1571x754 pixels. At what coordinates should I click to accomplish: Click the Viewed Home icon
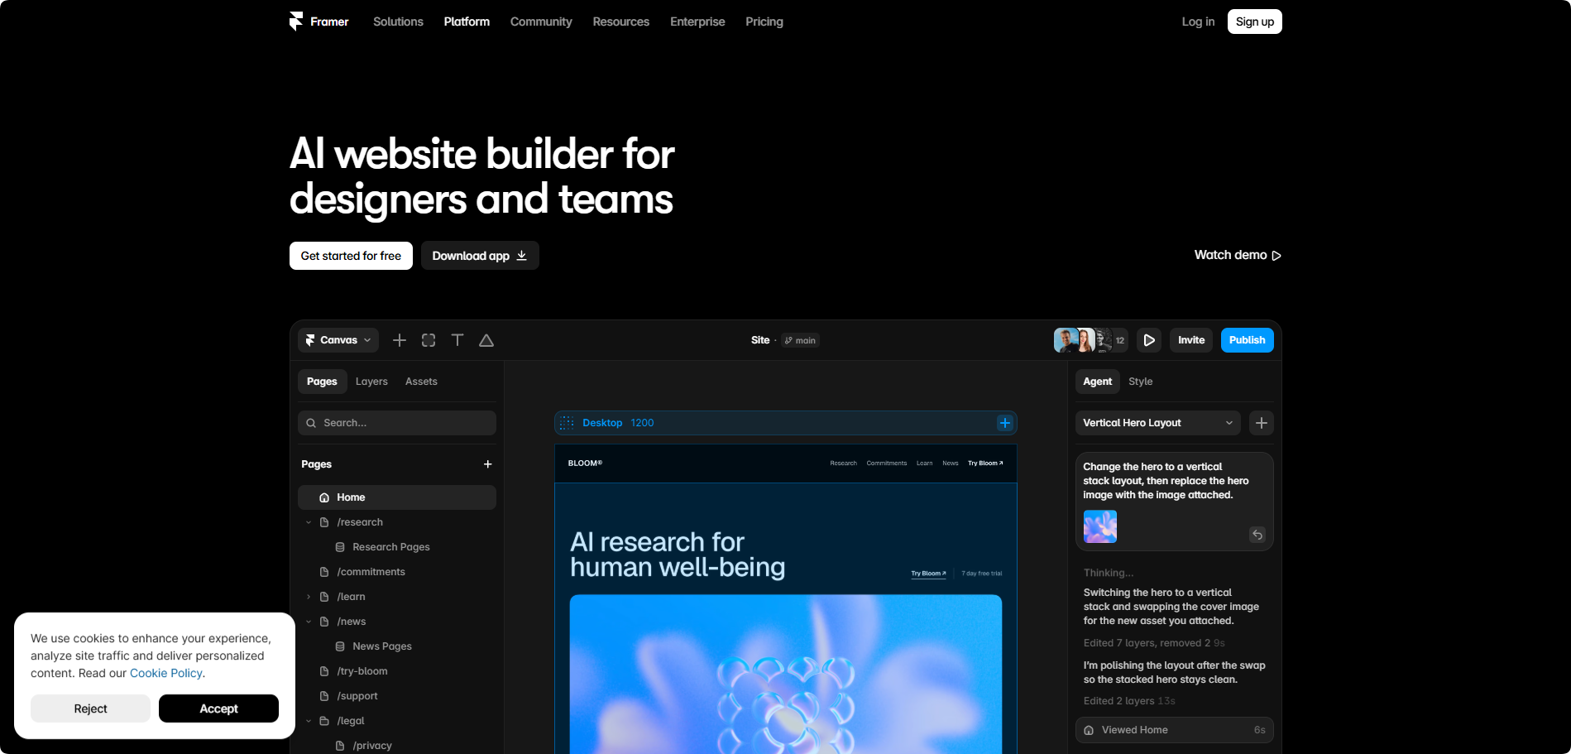tap(1089, 730)
